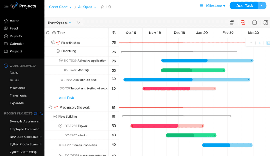Image resolution: width=270 pixels, height=156 pixels.
Task: Open Milestones under Work Overview
Action: pos(18,88)
